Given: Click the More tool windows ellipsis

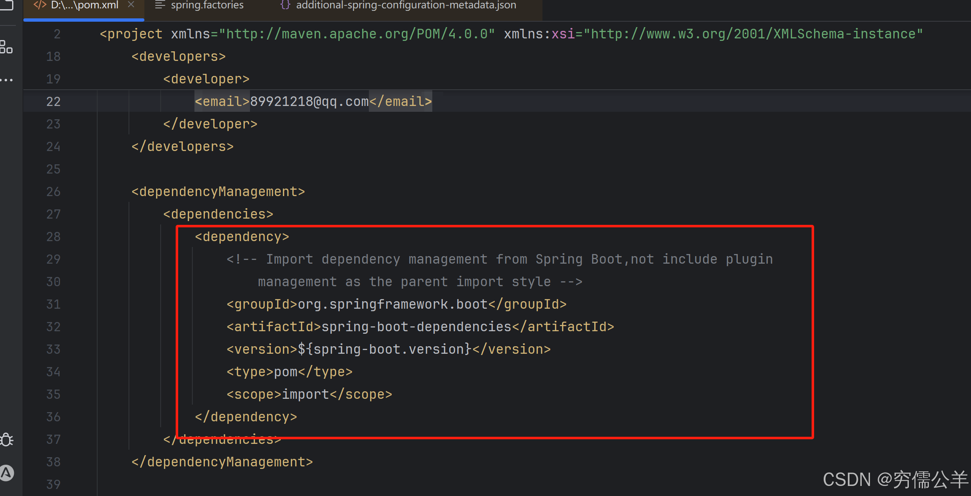Looking at the screenshot, I should 7,80.
